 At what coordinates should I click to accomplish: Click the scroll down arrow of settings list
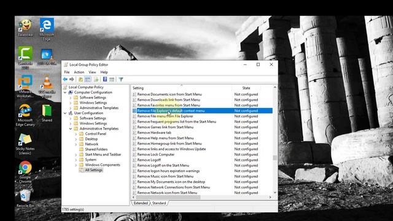click(275, 192)
